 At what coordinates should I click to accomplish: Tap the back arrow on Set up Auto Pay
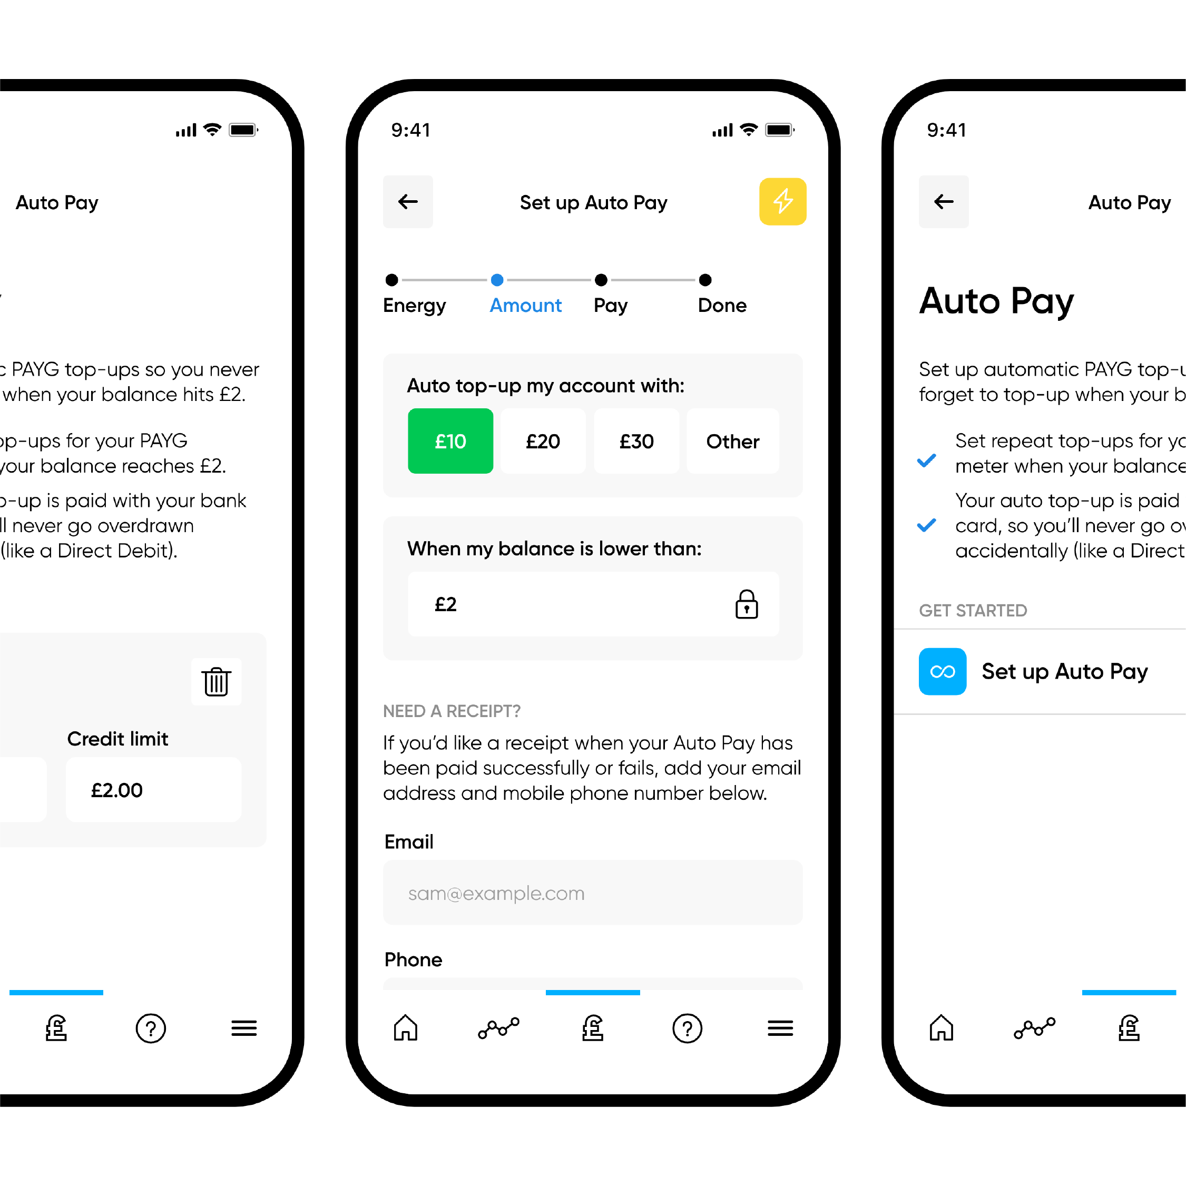pyautogui.click(x=410, y=202)
